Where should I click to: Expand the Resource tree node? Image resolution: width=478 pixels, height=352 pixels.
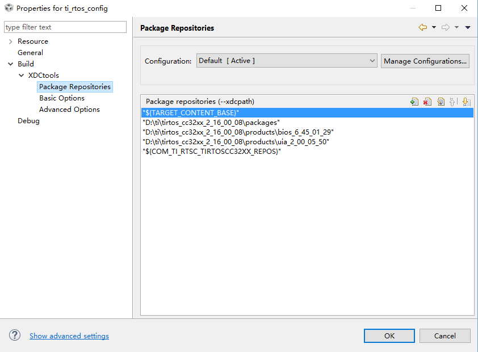pos(10,41)
